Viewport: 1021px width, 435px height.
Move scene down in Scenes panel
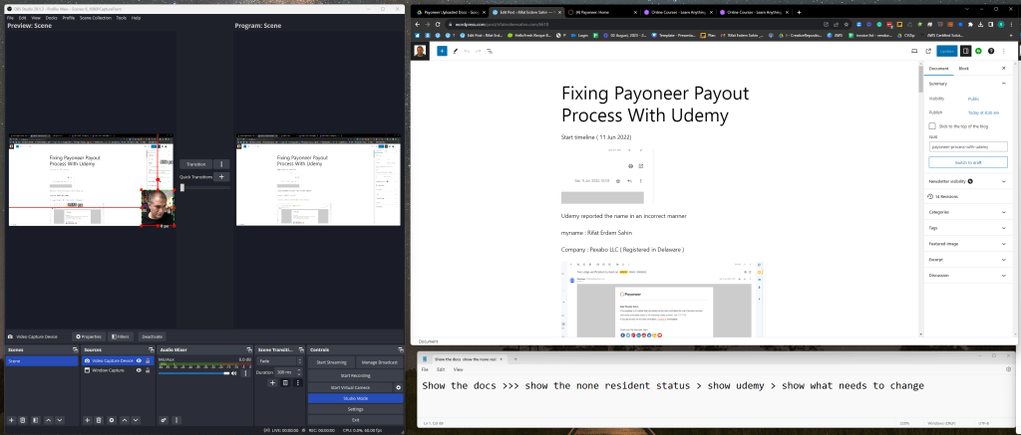click(60, 420)
